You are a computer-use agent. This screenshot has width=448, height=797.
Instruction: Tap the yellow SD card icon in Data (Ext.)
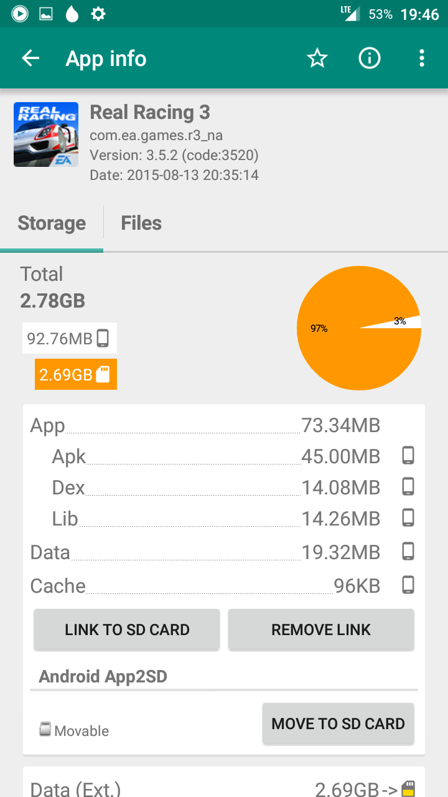(408, 790)
